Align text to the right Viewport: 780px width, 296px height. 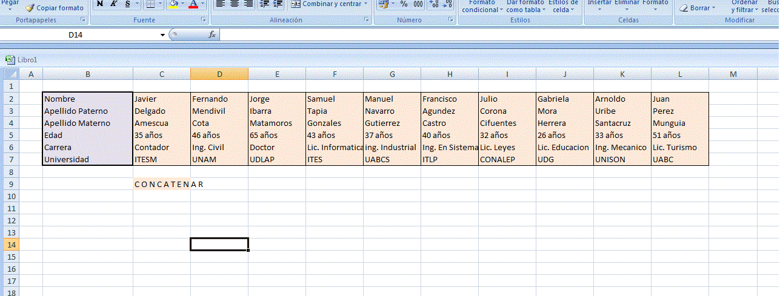[x=248, y=4]
